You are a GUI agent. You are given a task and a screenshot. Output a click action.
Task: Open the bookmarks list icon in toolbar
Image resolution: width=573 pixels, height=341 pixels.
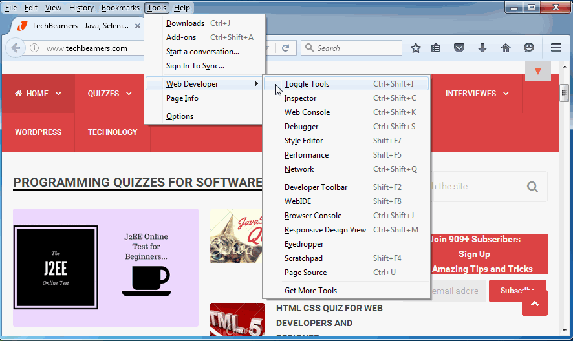(x=436, y=48)
